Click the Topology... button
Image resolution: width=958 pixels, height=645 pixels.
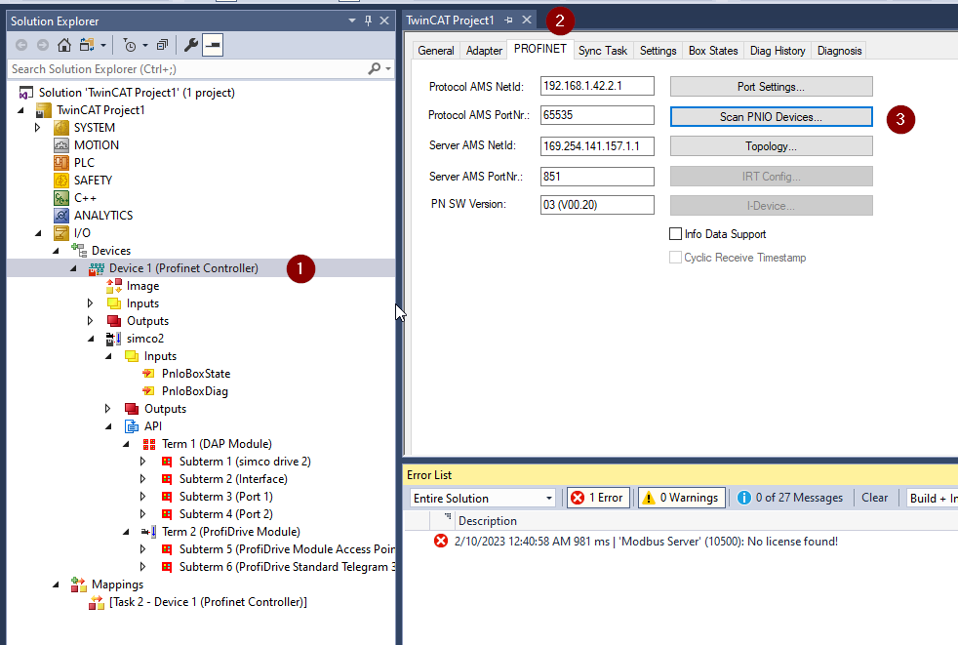tap(771, 146)
